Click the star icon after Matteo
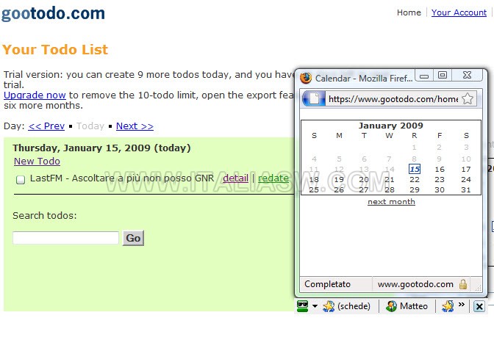This screenshot has width=494, height=362. [448, 306]
